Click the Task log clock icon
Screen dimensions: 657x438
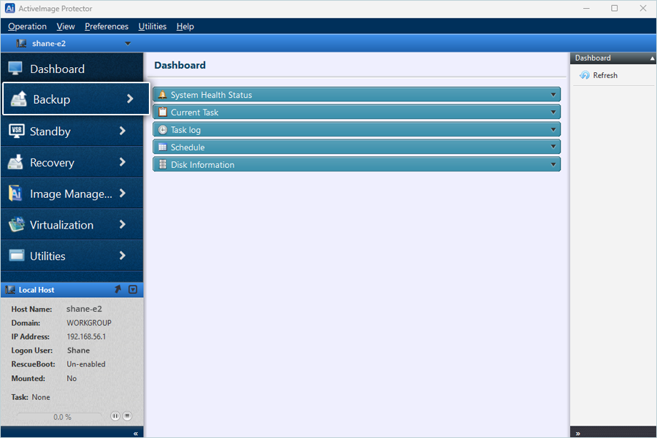[163, 130]
